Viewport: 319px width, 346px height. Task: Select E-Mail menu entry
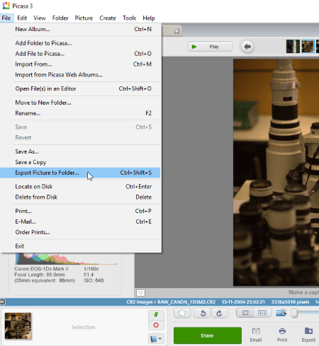coord(80,221)
